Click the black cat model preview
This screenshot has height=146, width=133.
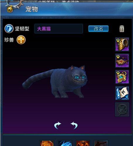pyautogui.click(x=55, y=82)
